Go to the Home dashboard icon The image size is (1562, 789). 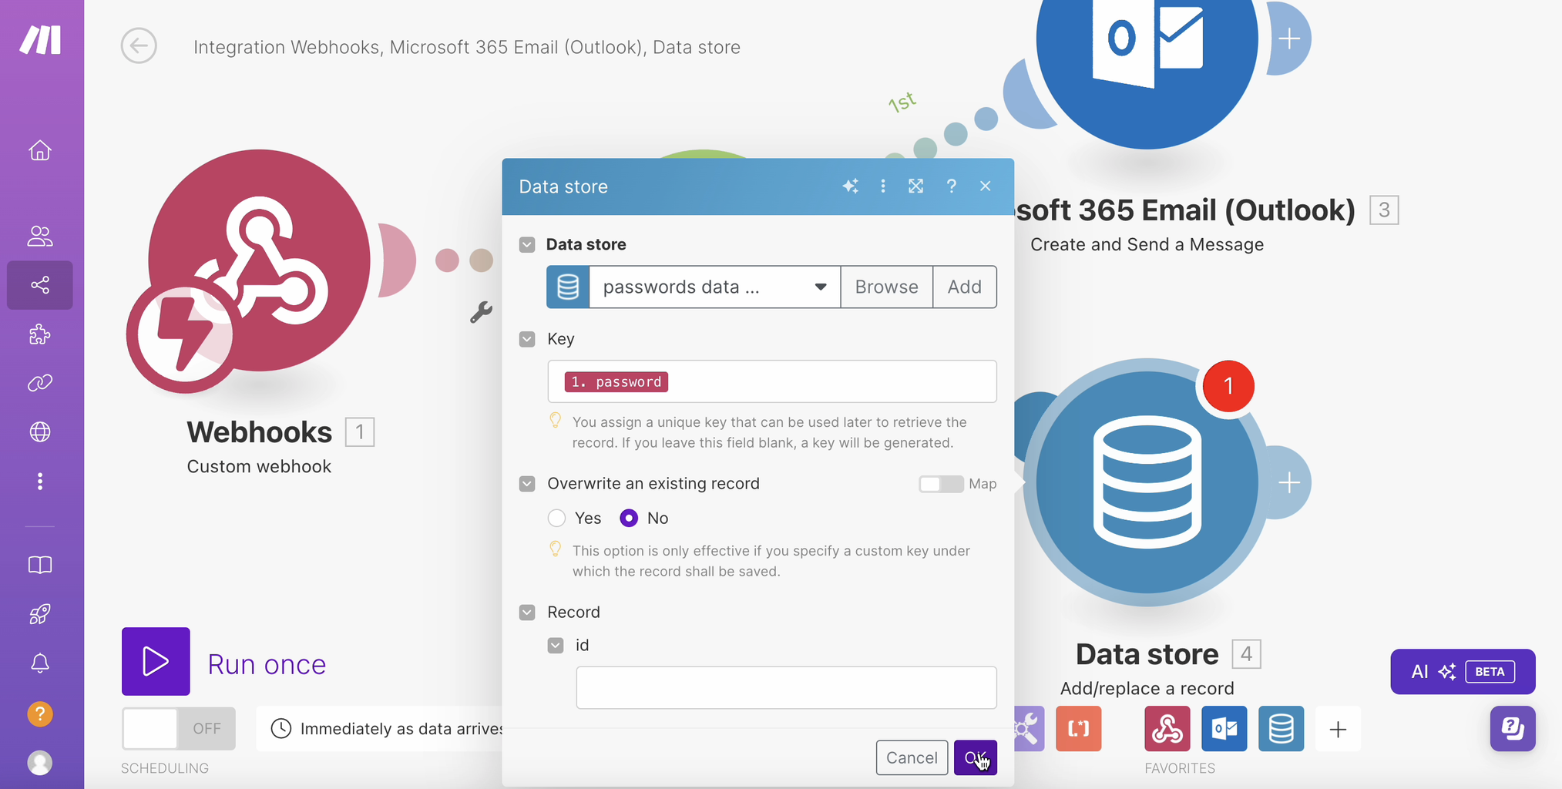(40, 150)
